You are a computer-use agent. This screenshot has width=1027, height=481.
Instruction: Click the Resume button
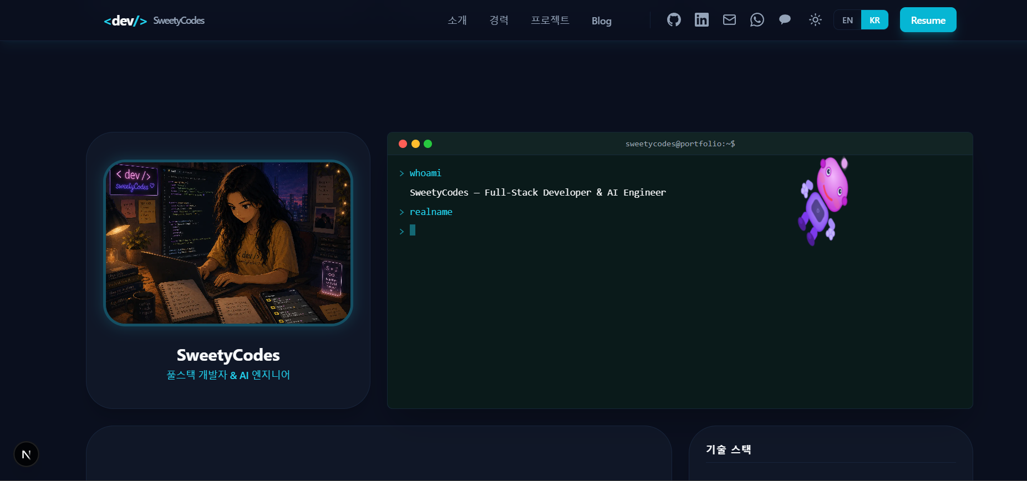click(928, 20)
